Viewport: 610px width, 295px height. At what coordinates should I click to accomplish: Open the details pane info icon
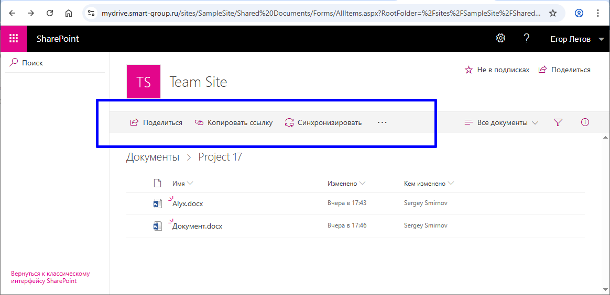[x=585, y=122]
